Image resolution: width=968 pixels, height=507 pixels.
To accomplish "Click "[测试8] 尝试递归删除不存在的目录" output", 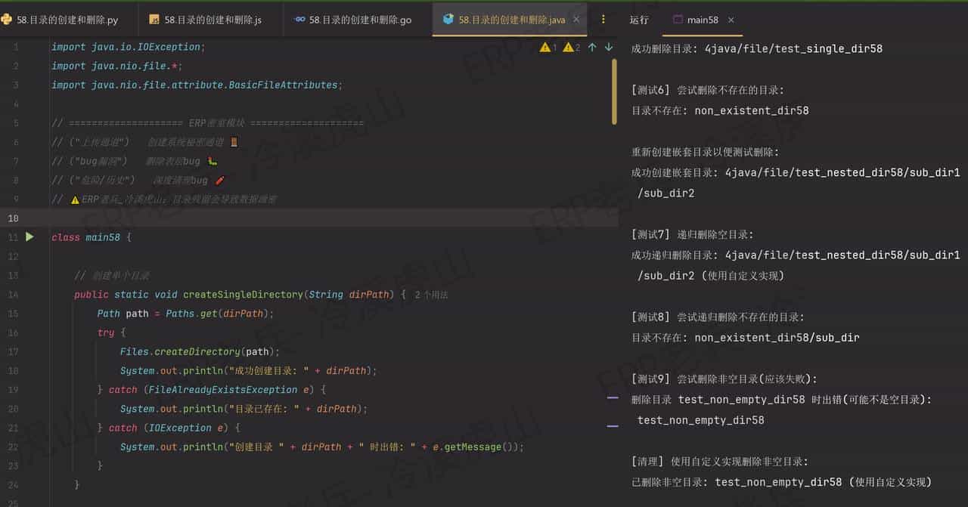I will [718, 317].
